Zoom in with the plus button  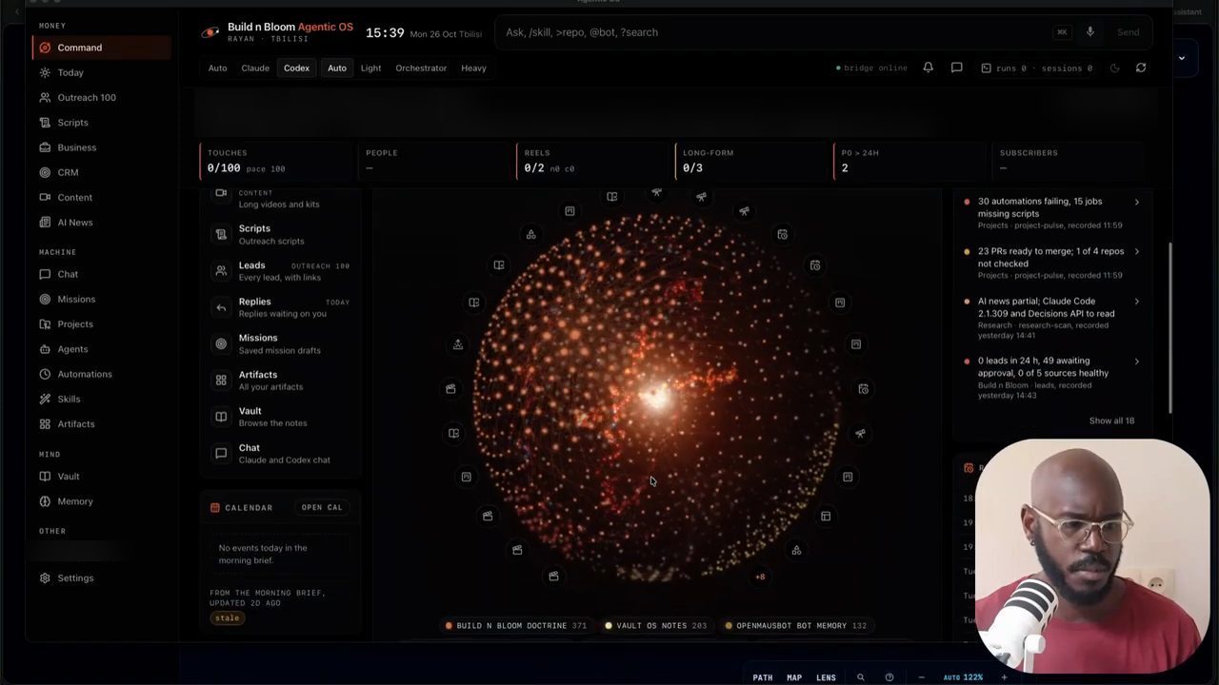point(1004,677)
